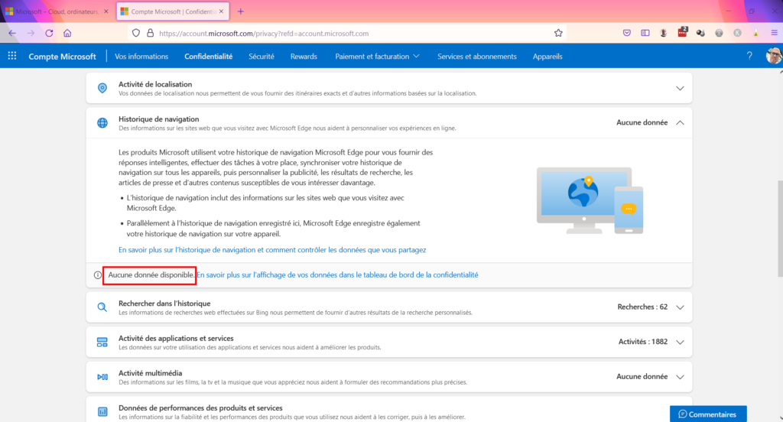The height and width of the screenshot is (422, 783).
Task: Open the Firefox hamburger menu
Action: (x=774, y=33)
